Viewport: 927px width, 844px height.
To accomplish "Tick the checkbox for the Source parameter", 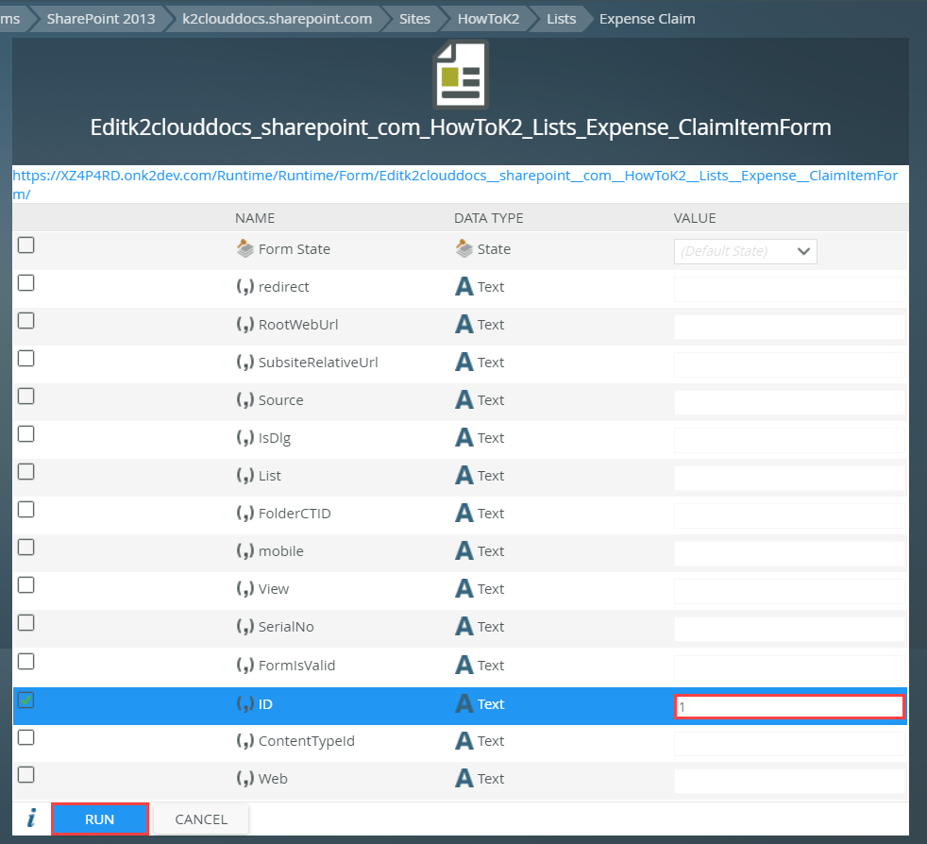I will pos(26,397).
